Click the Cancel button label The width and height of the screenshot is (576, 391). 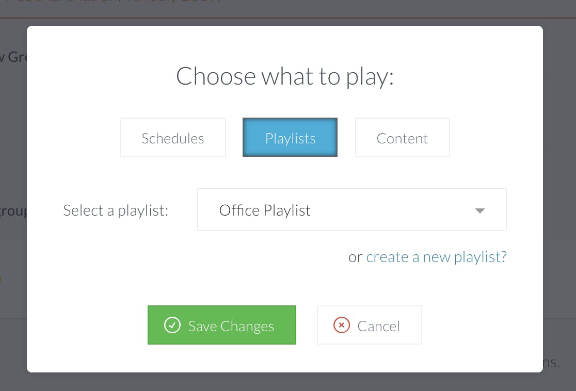[378, 326]
